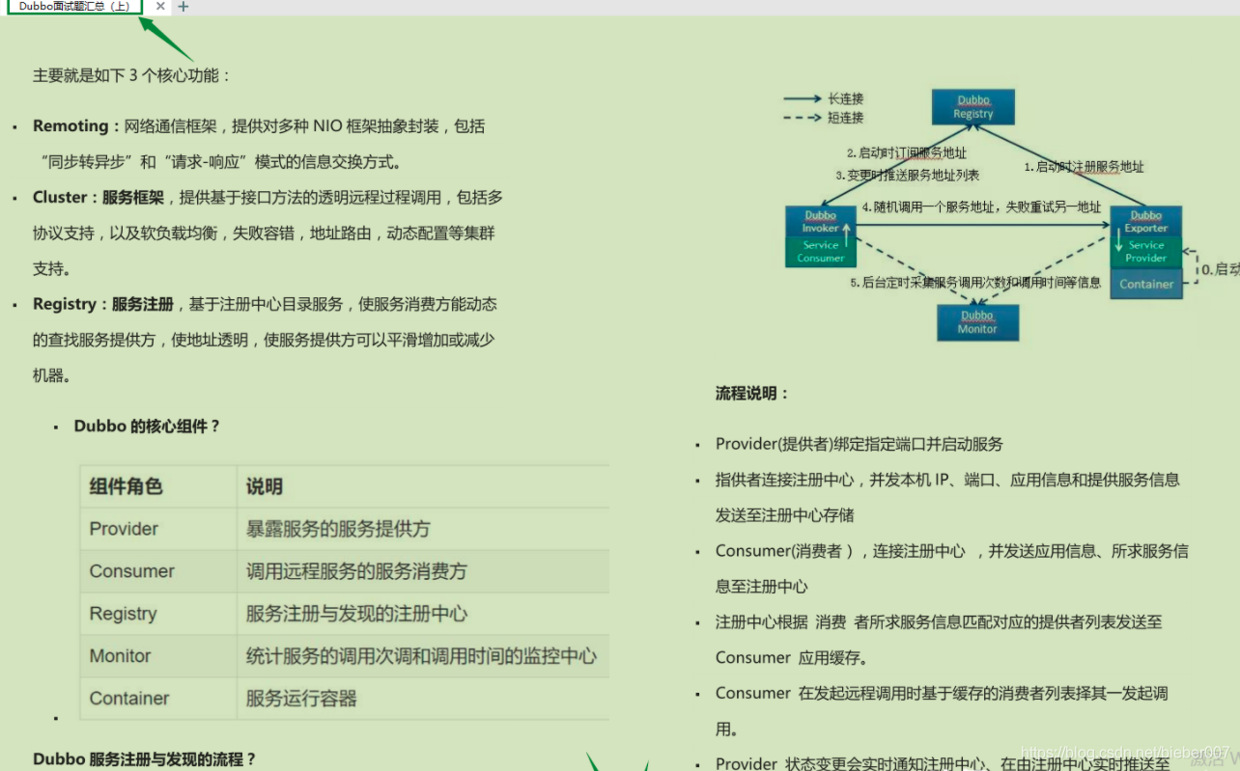Click the line starting 注册中心根据 消费 者所求服务信息
1240x771 pixels.
939,622
